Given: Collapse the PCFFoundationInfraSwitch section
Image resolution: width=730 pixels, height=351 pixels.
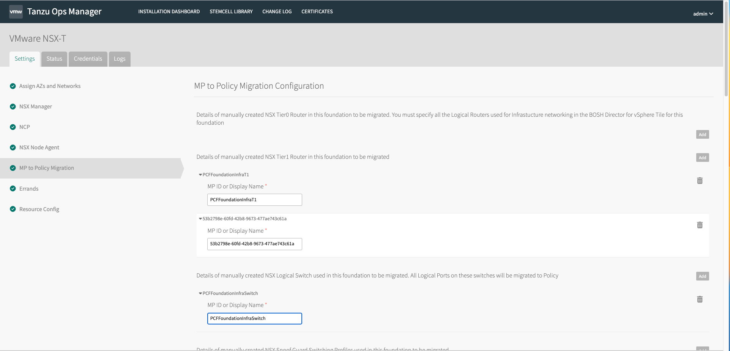Looking at the screenshot, I should click(x=200, y=293).
